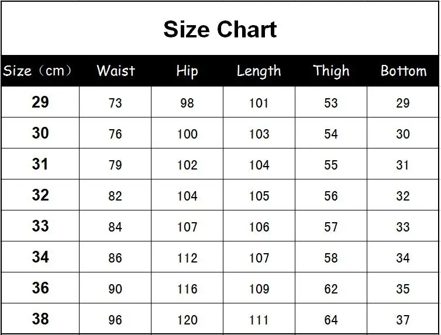Click thigh value 64 cell

pyautogui.click(x=331, y=319)
